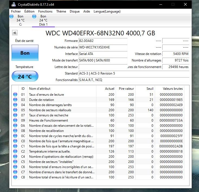
Task: Click the 24 °C temperature button
Action: (25, 76)
